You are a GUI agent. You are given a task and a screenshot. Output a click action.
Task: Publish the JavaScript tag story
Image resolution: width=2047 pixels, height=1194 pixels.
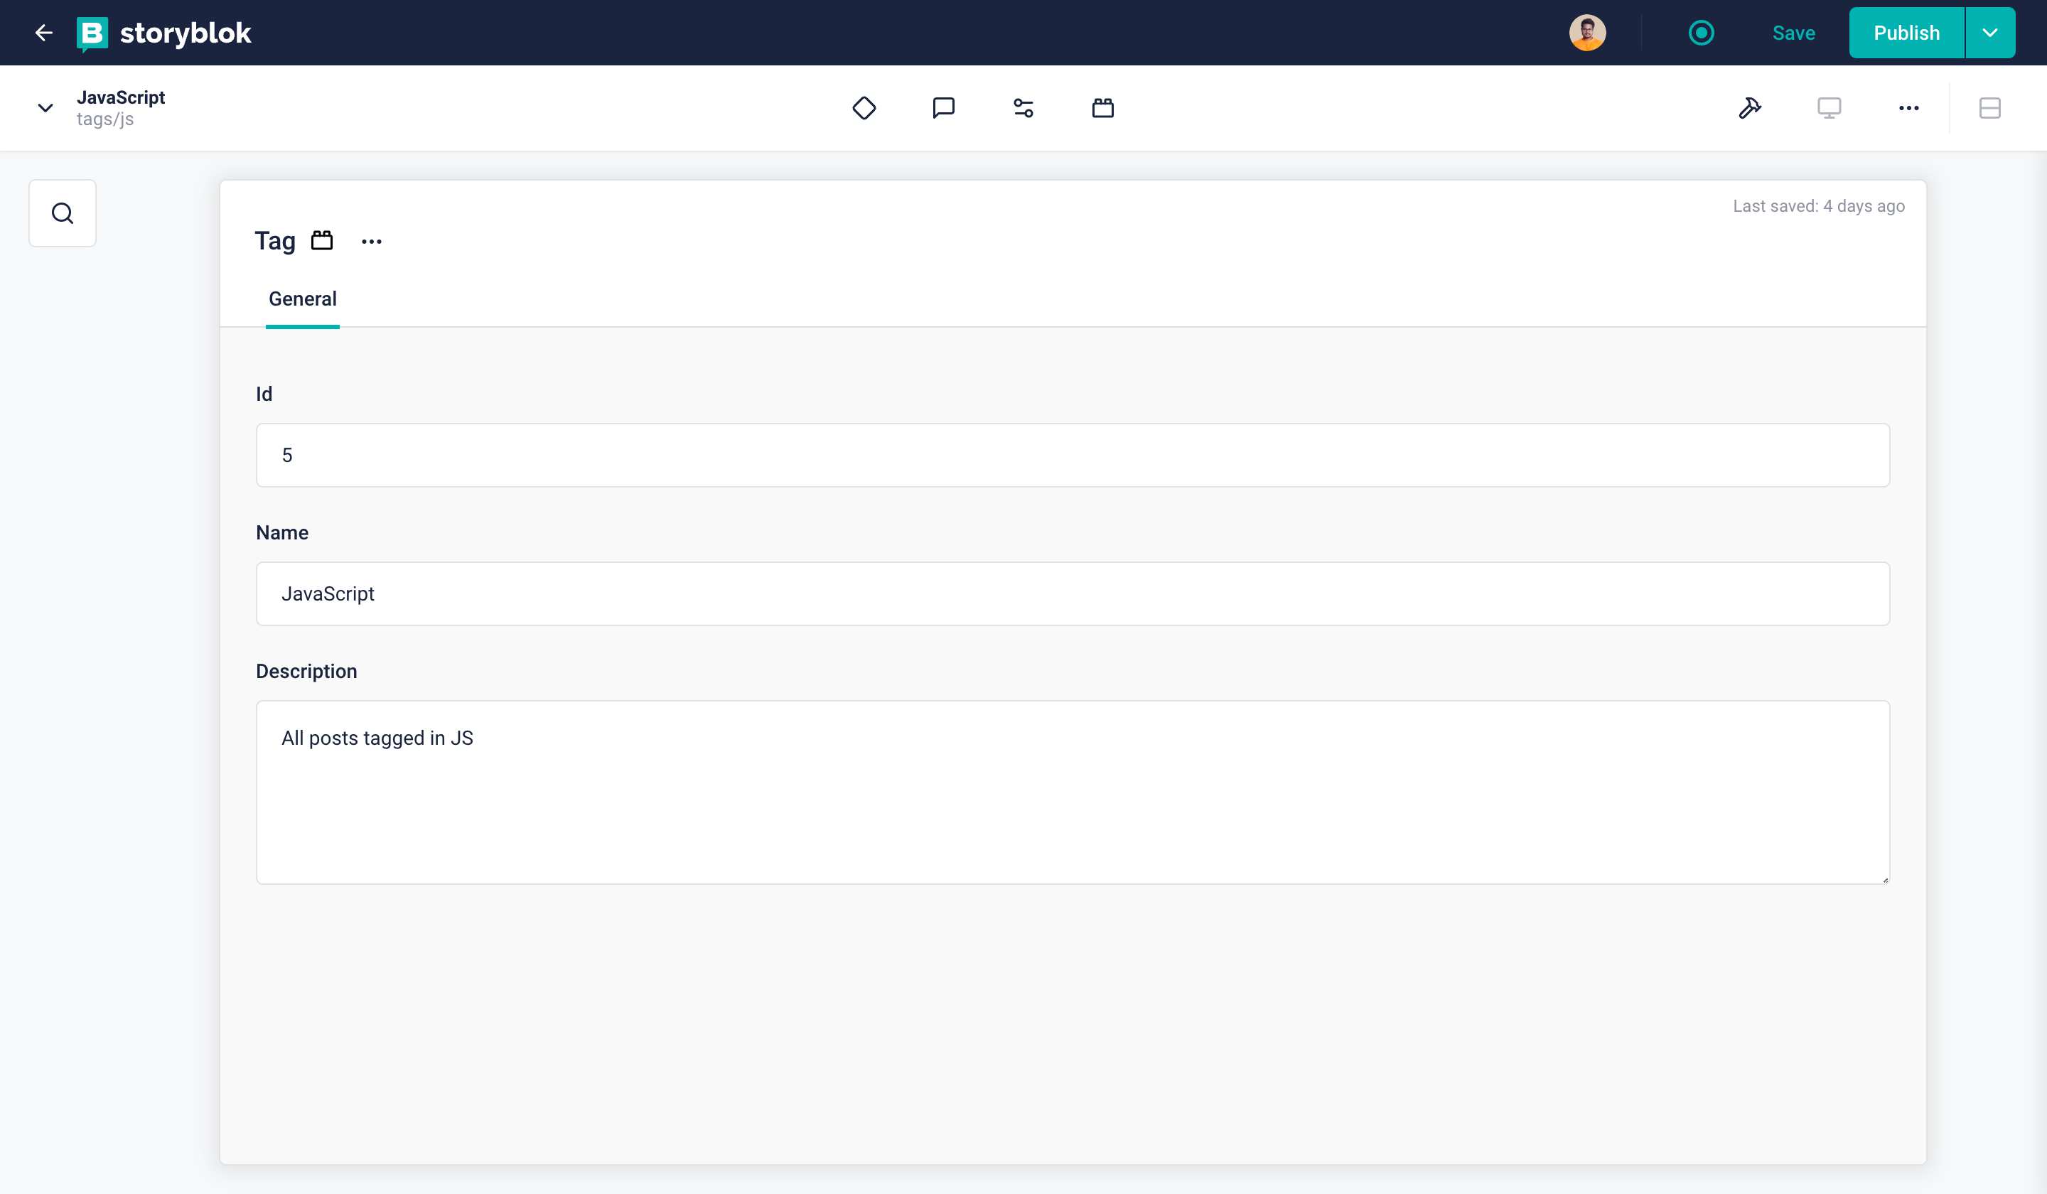(1906, 33)
